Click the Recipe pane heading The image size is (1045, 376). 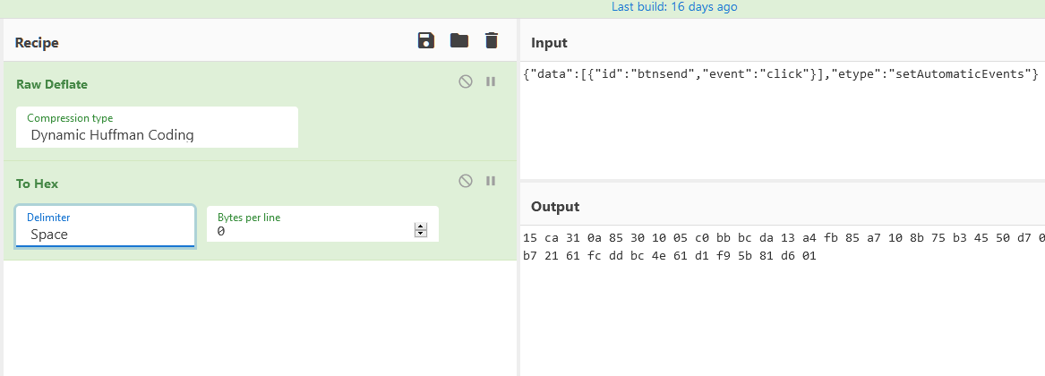point(37,43)
